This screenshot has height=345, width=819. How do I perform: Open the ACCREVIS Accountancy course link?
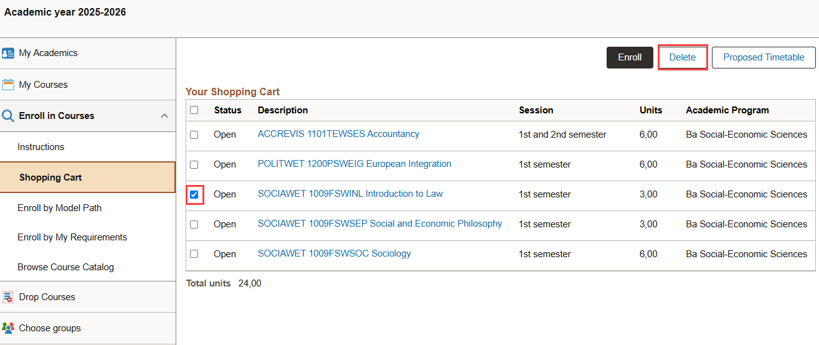(338, 134)
